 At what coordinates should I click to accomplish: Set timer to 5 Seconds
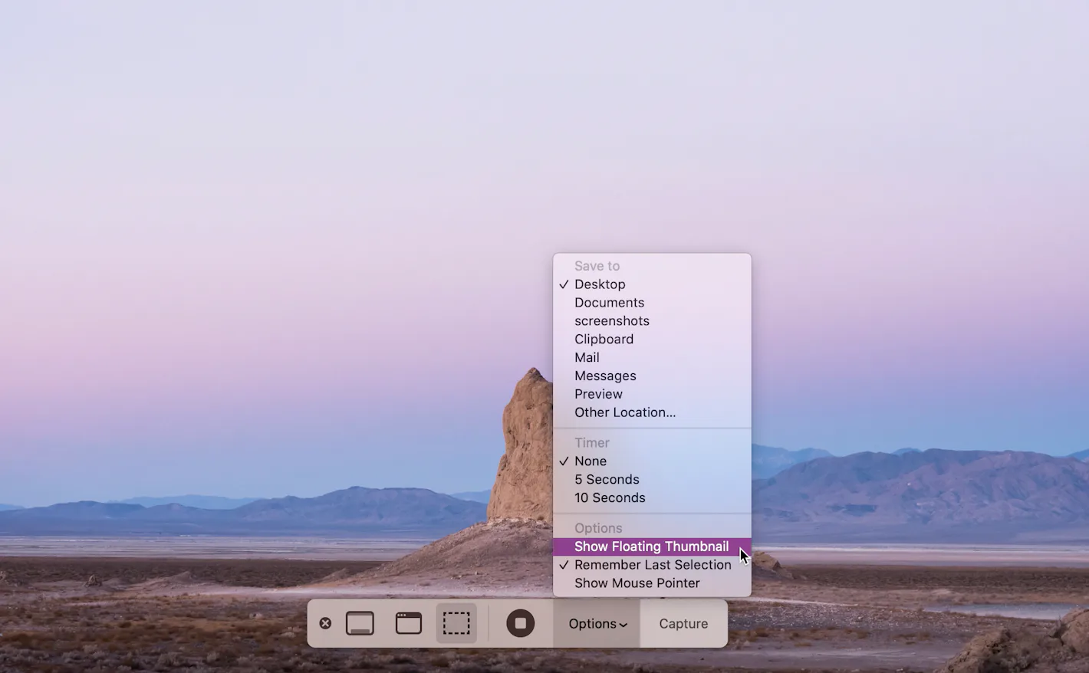[652, 480]
